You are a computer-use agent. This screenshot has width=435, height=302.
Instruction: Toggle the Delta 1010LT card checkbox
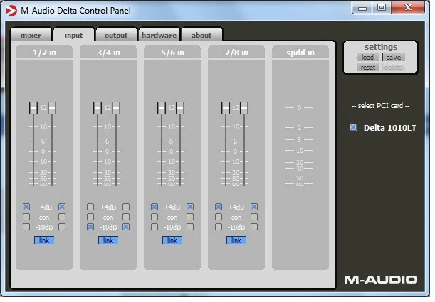click(x=352, y=128)
